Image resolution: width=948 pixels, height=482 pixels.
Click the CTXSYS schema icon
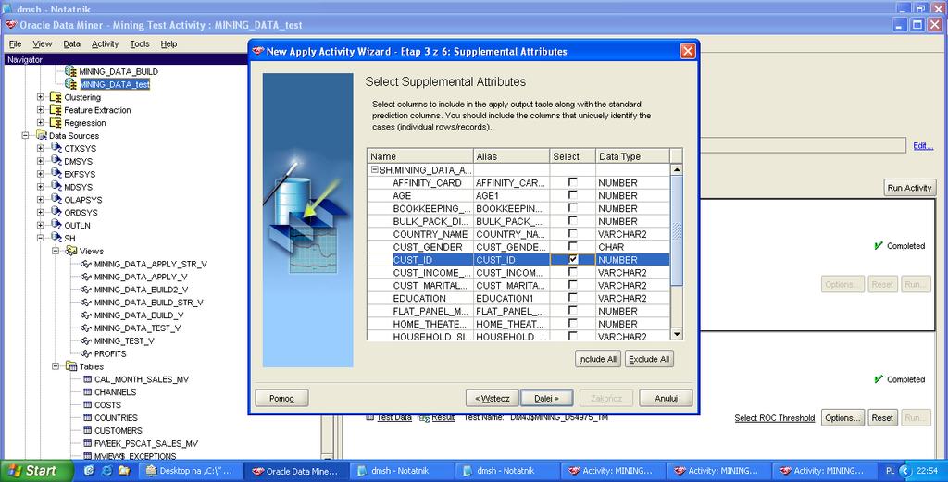pos(56,148)
